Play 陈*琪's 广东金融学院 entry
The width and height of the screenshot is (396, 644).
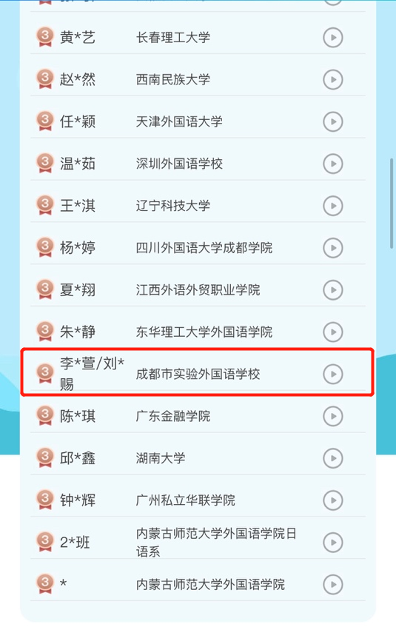[x=333, y=416]
